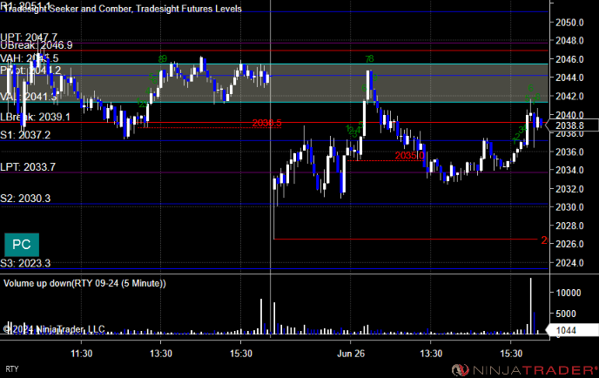Click the teal PC button
The width and height of the screenshot is (599, 378).
(22, 245)
